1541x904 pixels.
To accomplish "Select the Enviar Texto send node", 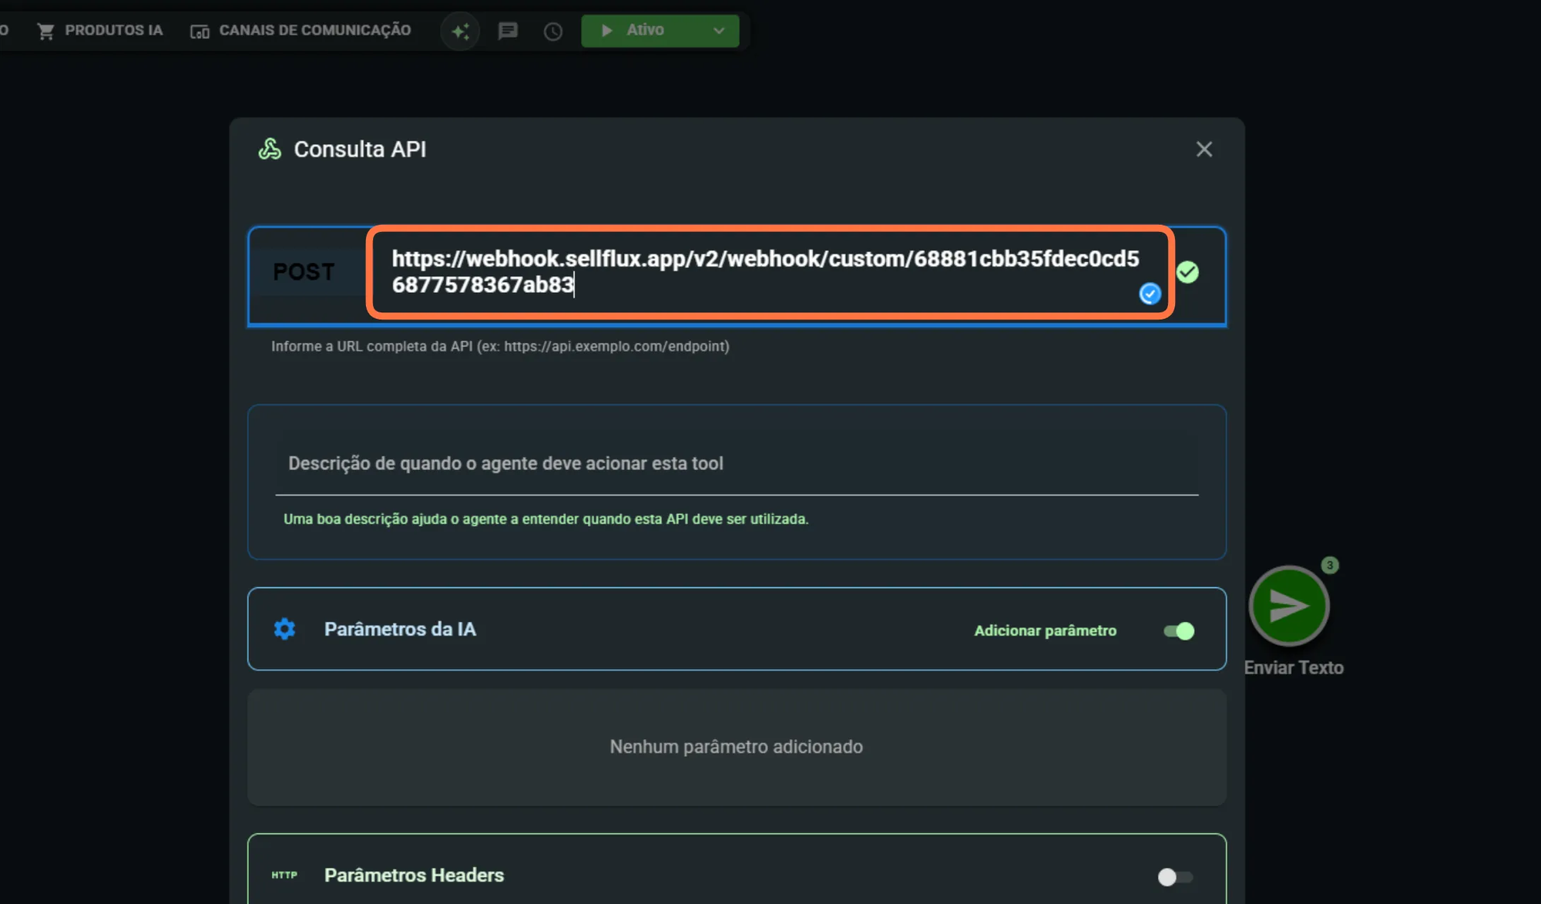I will 1288,606.
